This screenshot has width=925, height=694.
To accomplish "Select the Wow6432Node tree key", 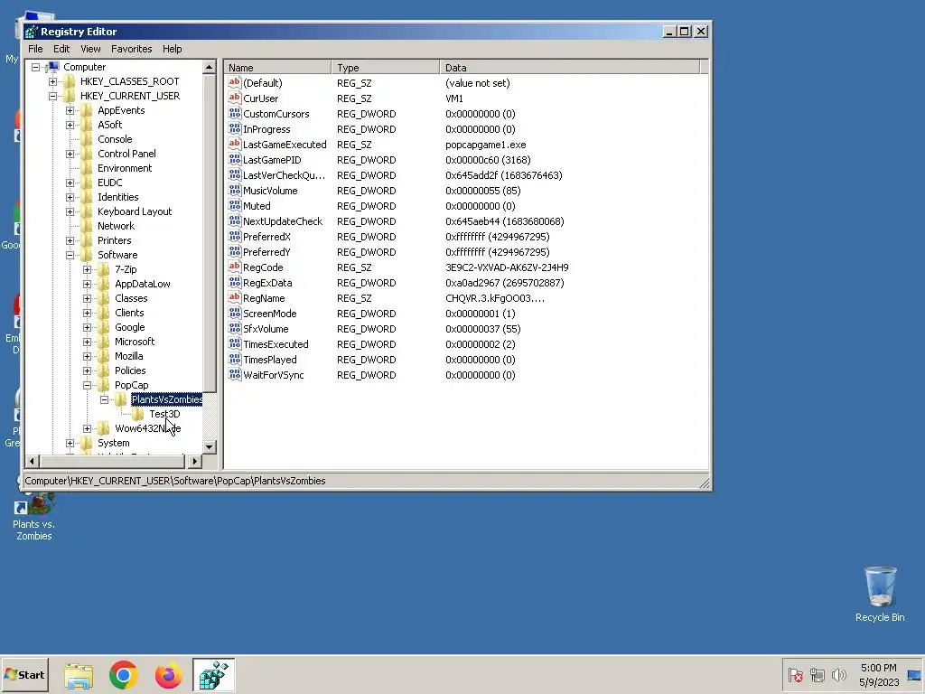I will (147, 429).
